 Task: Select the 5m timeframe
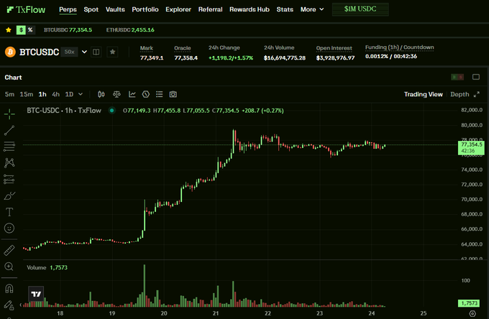[x=9, y=94]
